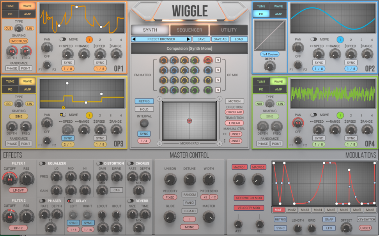Solo the first operator in OP MIX
379x236 pixels.
point(218,60)
